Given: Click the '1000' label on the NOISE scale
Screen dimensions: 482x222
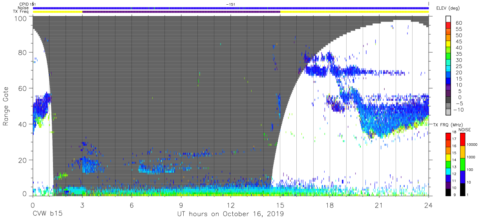Looking at the screenshot, I should [x=470, y=158].
